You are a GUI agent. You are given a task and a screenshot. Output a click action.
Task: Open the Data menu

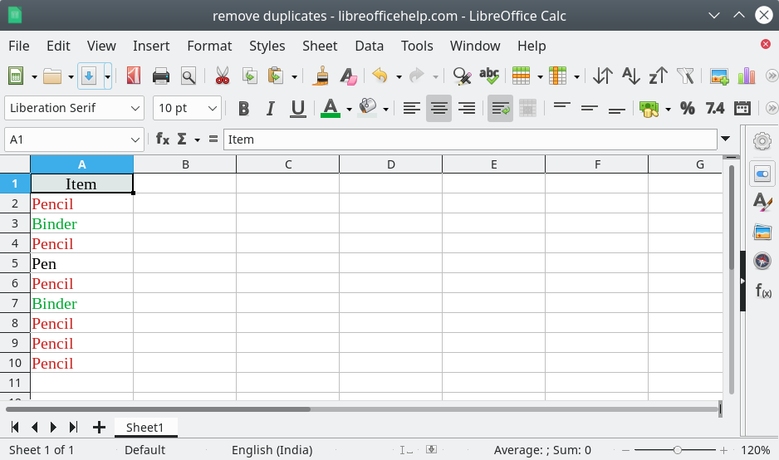tap(369, 46)
